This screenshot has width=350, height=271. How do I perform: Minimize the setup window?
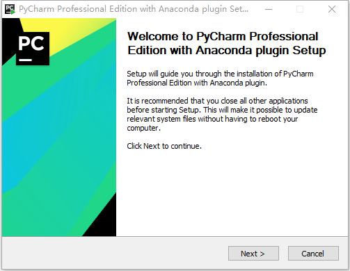(269, 9)
